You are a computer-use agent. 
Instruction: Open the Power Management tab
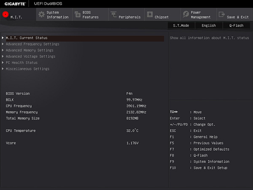pyautogui.click(x=199, y=14)
